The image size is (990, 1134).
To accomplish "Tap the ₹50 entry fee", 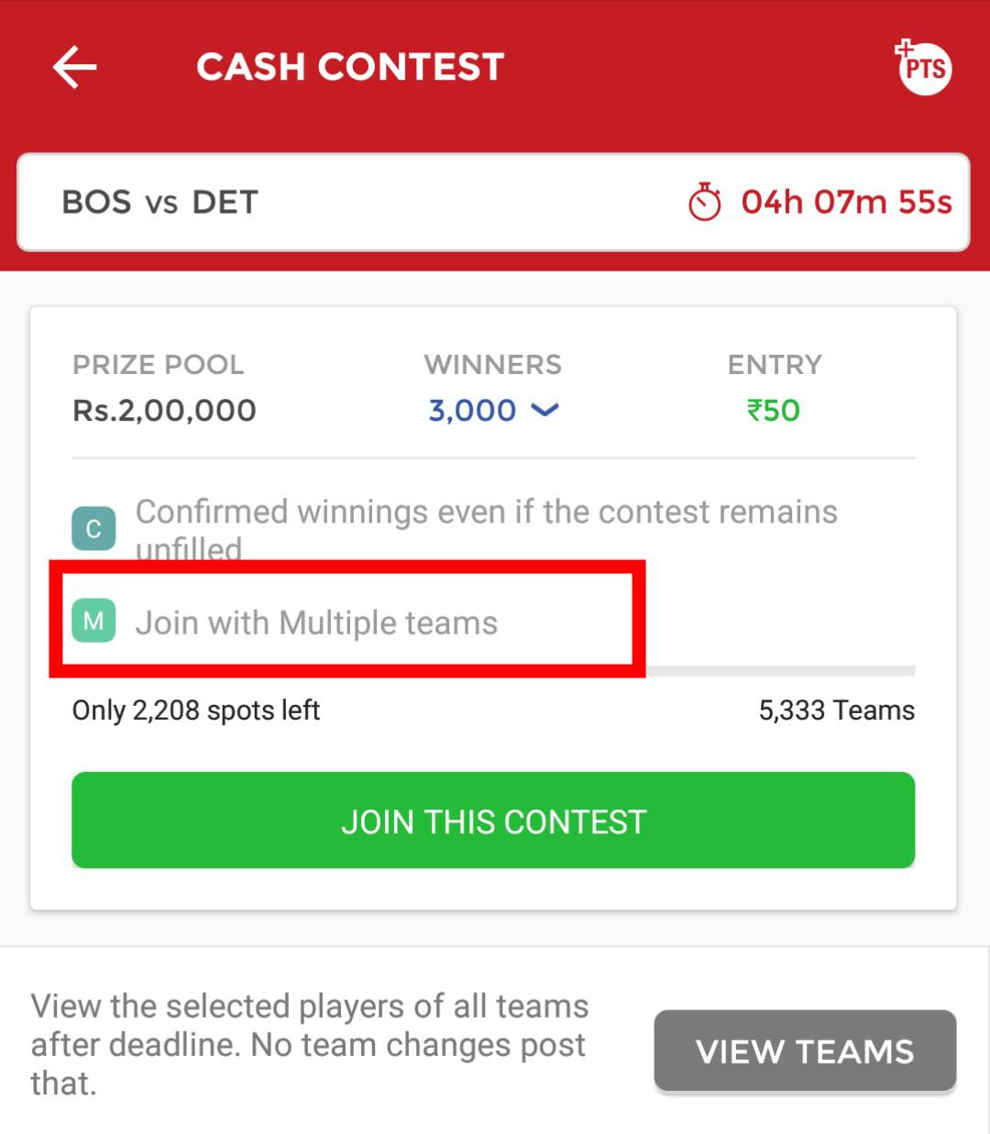I will (x=774, y=410).
